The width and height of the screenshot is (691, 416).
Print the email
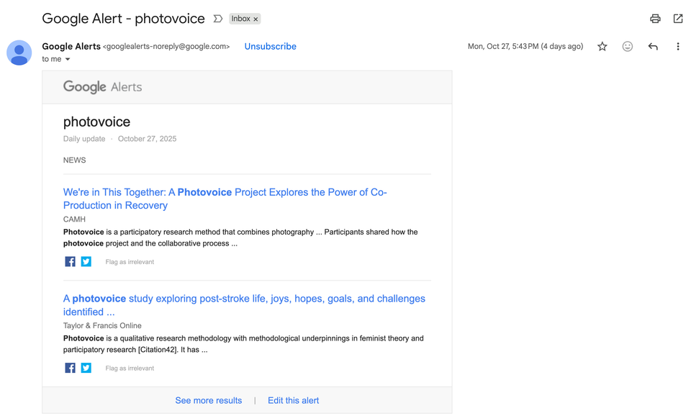pyautogui.click(x=655, y=19)
